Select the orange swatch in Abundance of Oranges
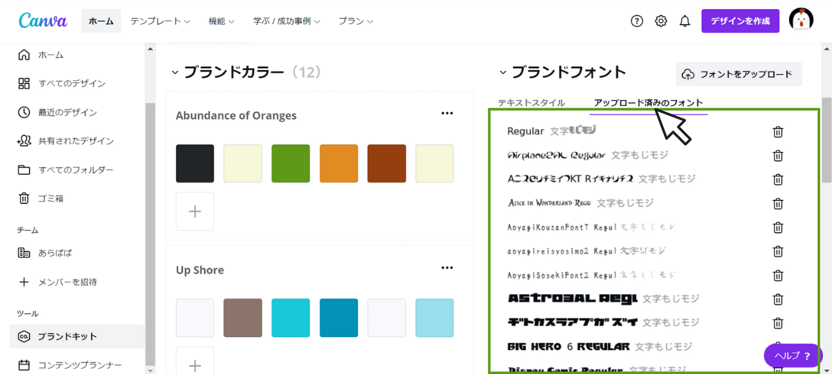Screen dimensions: 832x374 (x=339, y=164)
